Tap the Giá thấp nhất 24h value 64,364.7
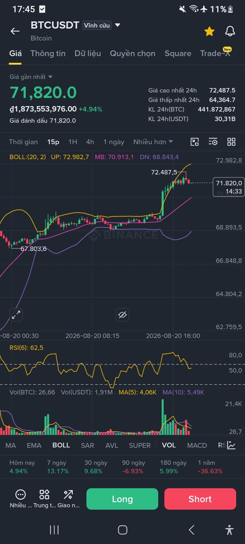Image resolution: width=245 pixels, height=544 pixels. pos(222,100)
